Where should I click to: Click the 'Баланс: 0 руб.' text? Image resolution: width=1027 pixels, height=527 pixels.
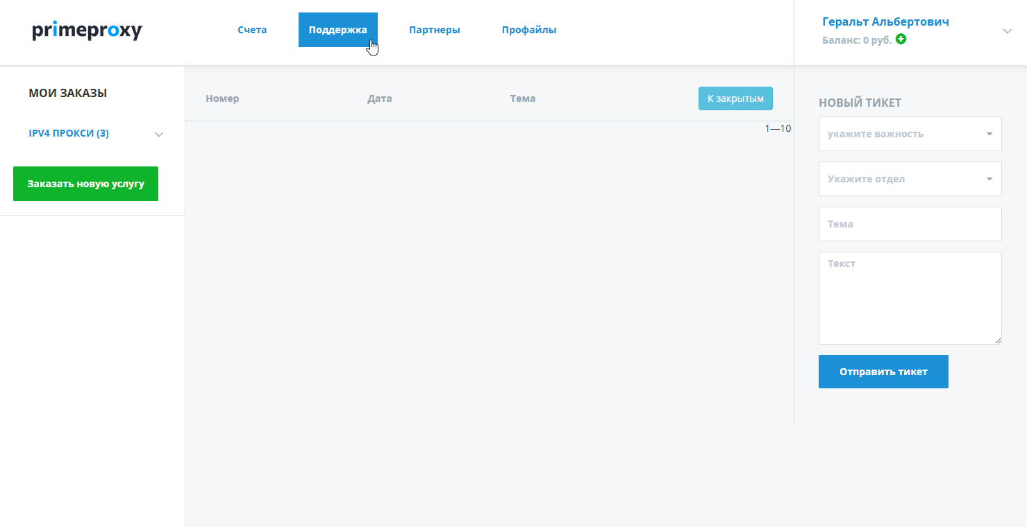click(x=857, y=40)
